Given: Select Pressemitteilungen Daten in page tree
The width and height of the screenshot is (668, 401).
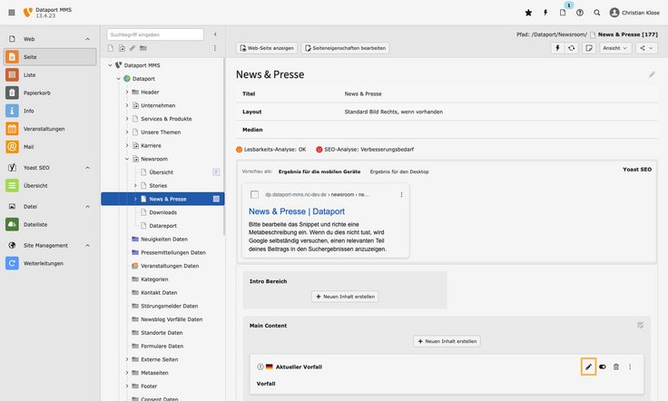Looking at the screenshot, I should click(173, 252).
